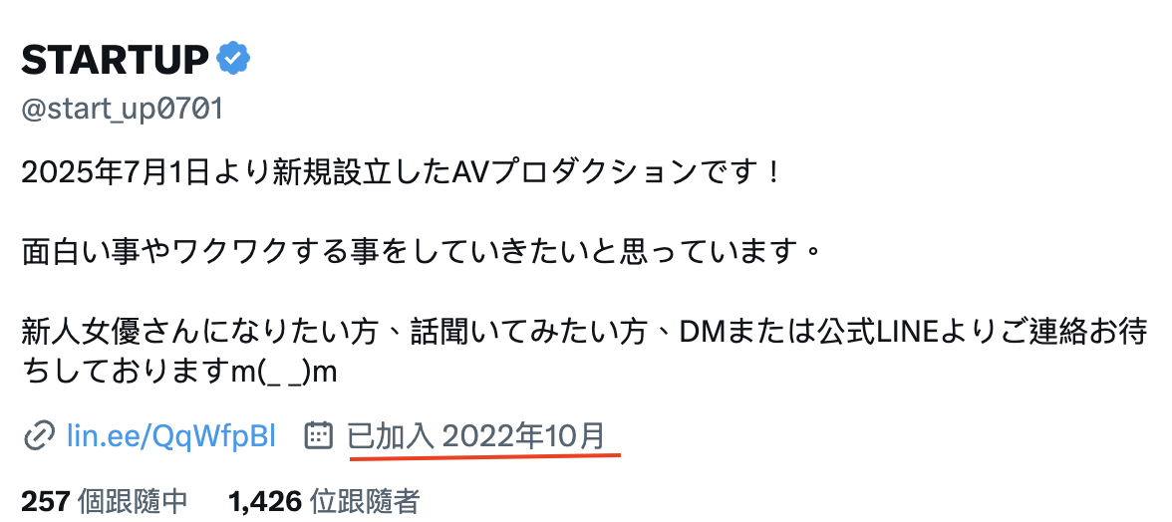The height and width of the screenshot is (522, 1172).
Task: Click the bio line starting with 面白い事
Action: click(x=423, y=252)
